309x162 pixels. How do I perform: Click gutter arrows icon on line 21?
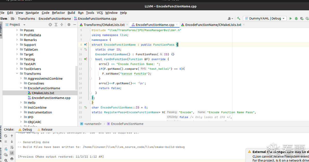point(86,107)
